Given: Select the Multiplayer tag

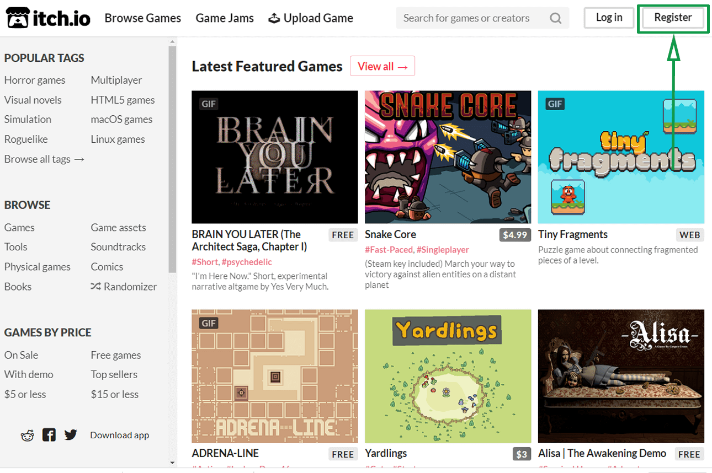Looking at the screenshot, I should 116,80.
